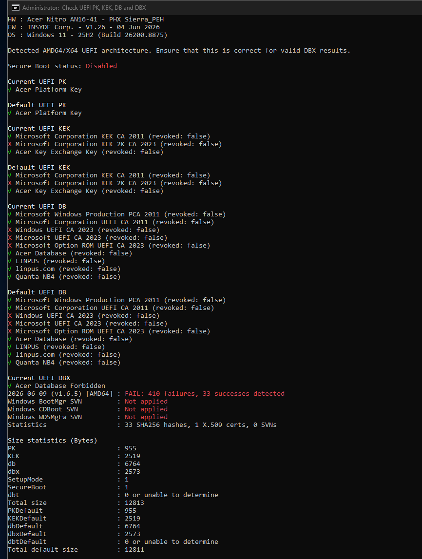Screen dimensions: 422x559
Task: Click "Not applied" beside Windows WDSMgFw SVN
Action: pyautogui.click(x=146, y=417)
